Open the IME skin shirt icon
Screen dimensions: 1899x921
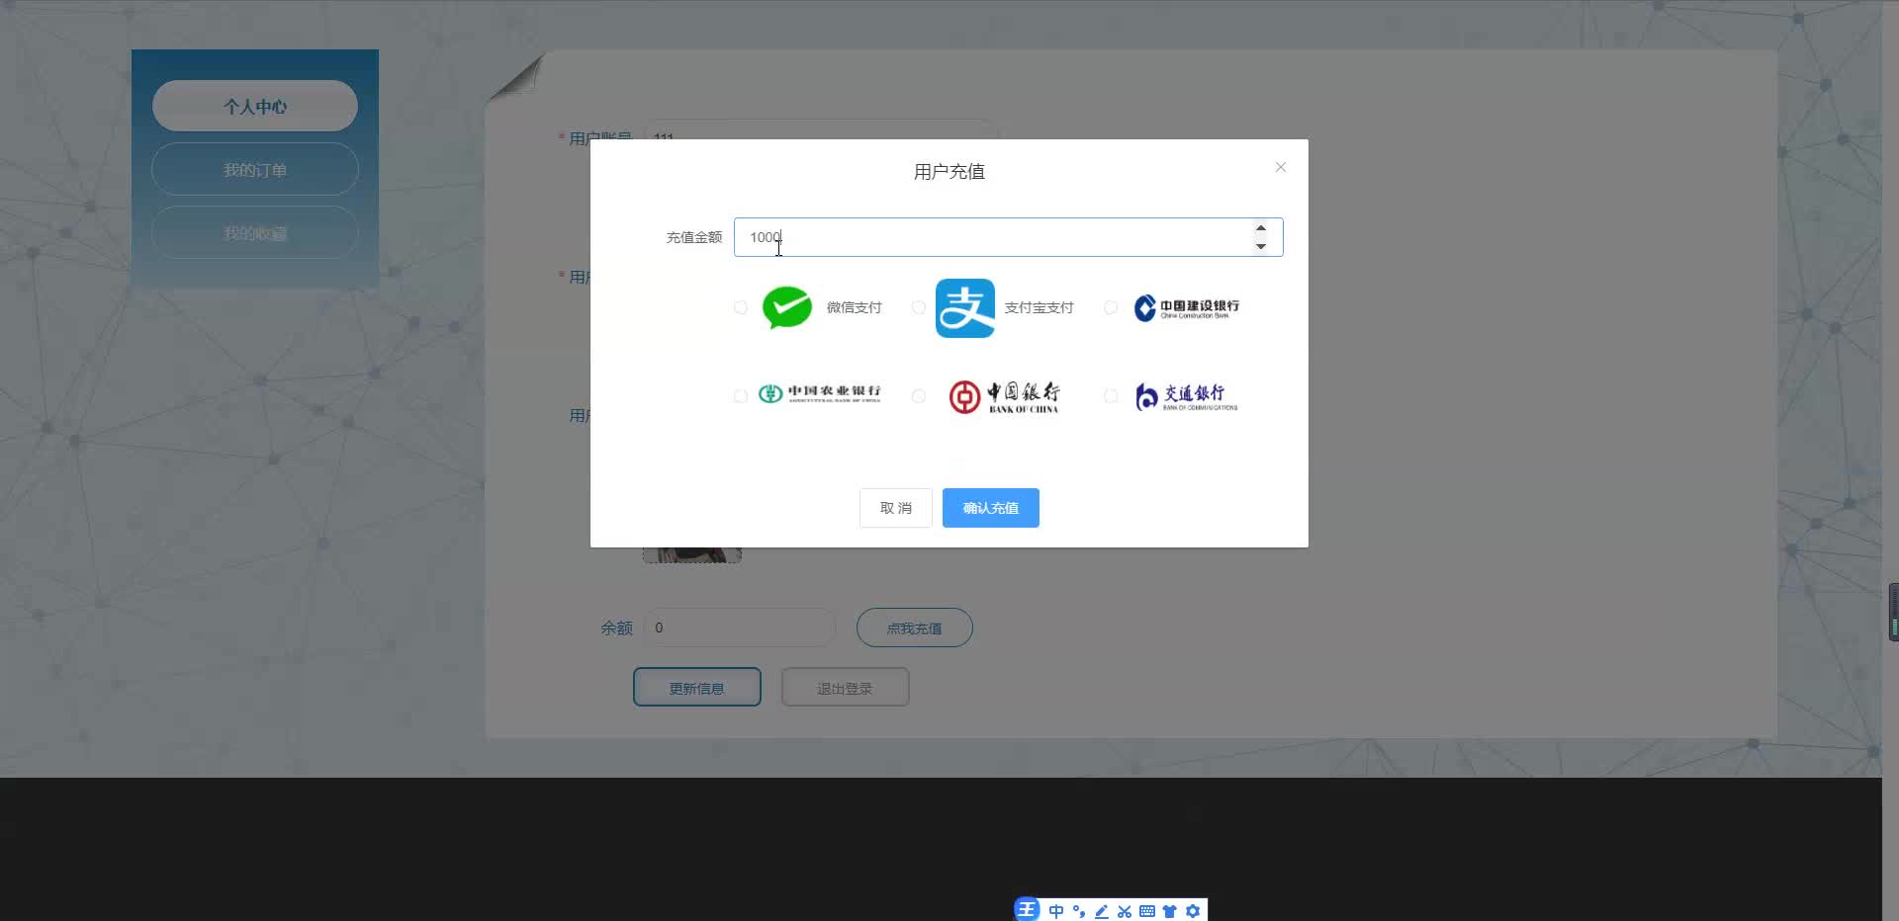(1170, 911)
